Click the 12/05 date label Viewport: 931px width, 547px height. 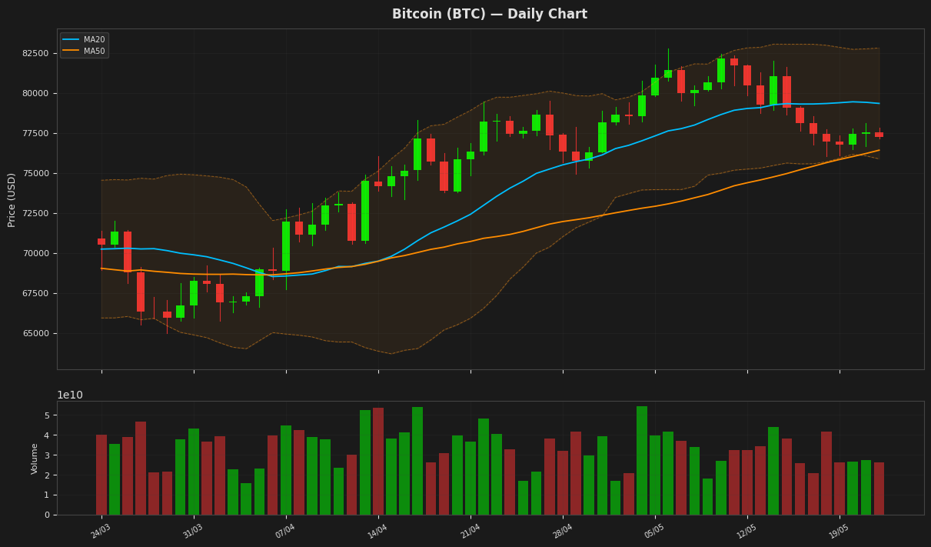click(x=746, y=531)
